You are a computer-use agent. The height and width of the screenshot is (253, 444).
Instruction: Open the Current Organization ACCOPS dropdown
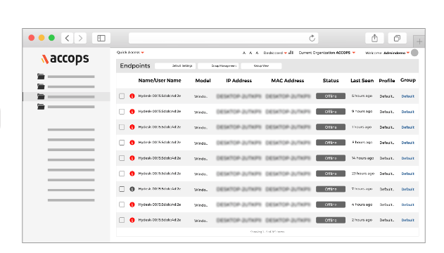326,53
